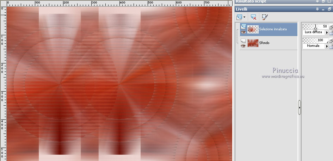Click the Selezione innalzata layer type icon
This screenshot has height=161, width=333.
(243, 26)
